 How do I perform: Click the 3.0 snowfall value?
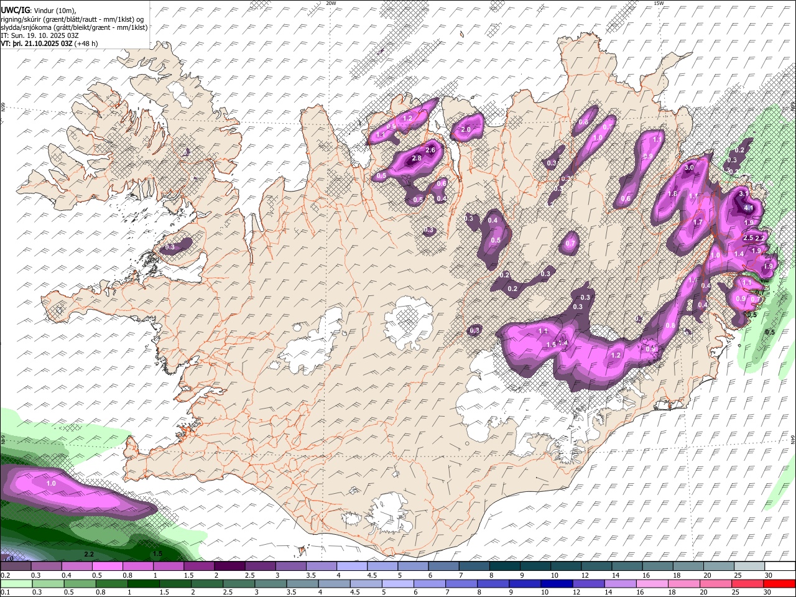pos(689,168)
